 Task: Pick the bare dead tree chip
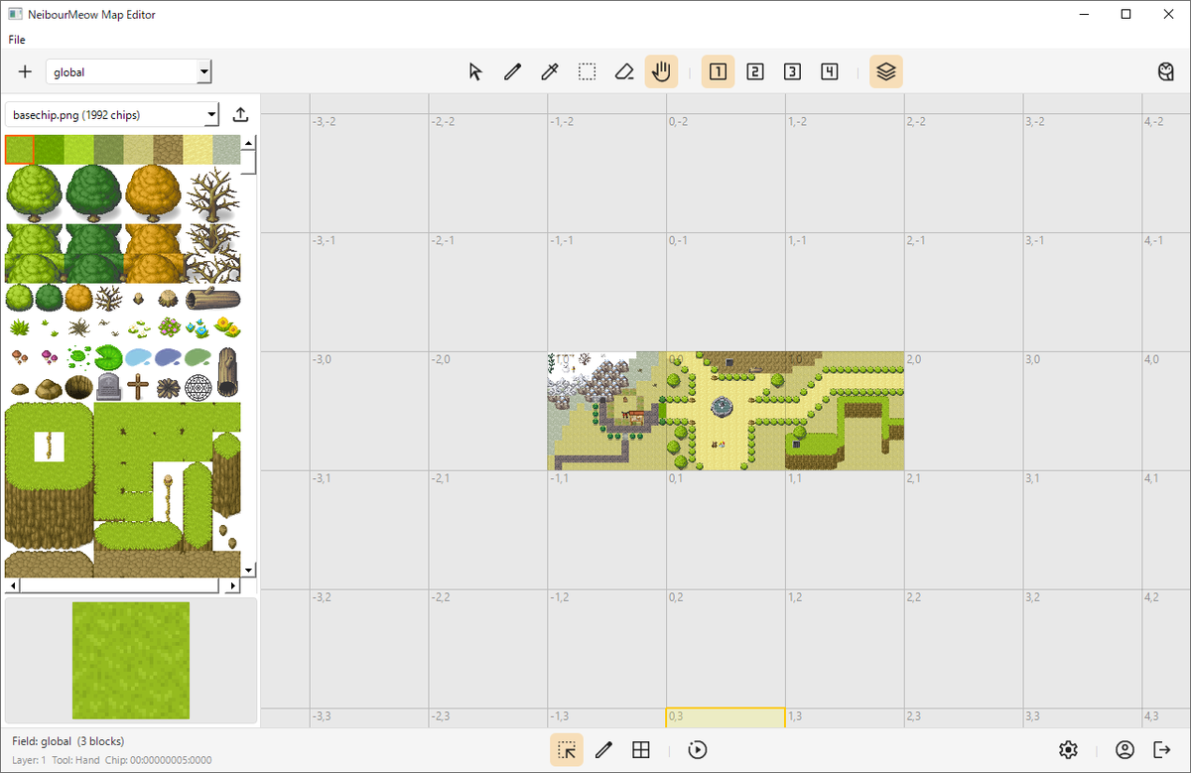(x=212, y=193)
